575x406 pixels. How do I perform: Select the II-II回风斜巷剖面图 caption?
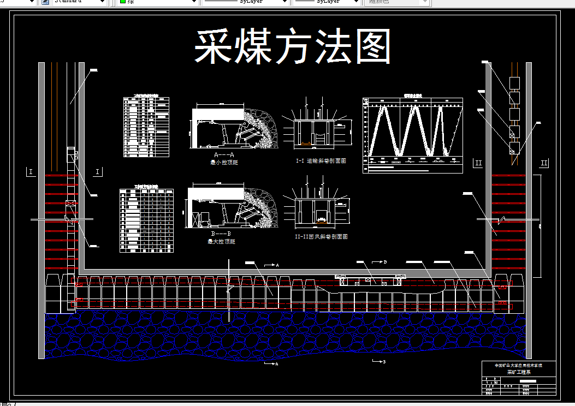321,237
